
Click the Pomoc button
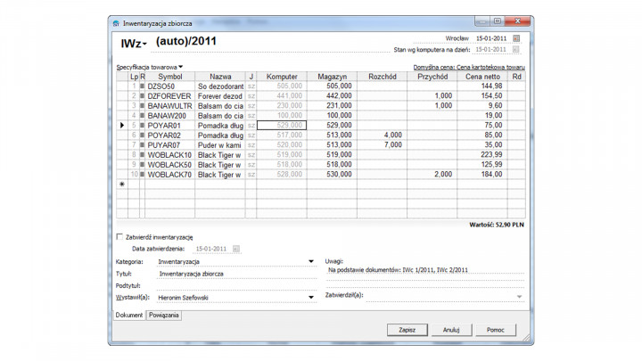pos(496,330)
